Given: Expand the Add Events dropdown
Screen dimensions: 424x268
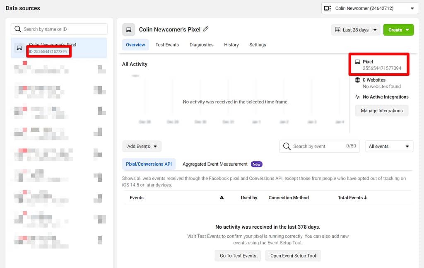Looking at the screenshot, I should pyautogui.click(x=142, y=146).
